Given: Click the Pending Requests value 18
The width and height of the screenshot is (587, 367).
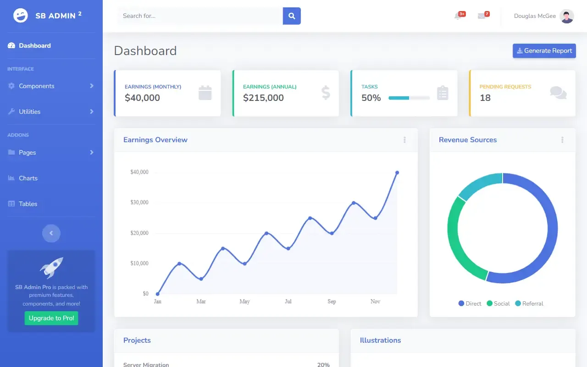Looking at the screenshot, I should [x=485, y=98].
